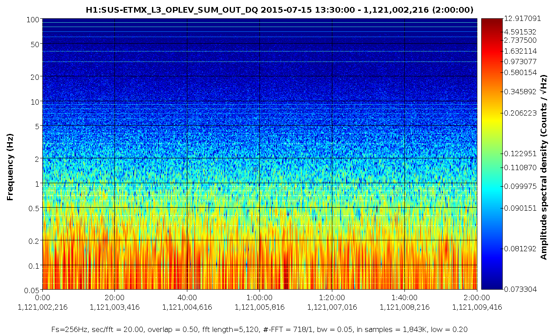Select colorbar value '0.580154'
559x335 pixels.
tap(520, 72)
